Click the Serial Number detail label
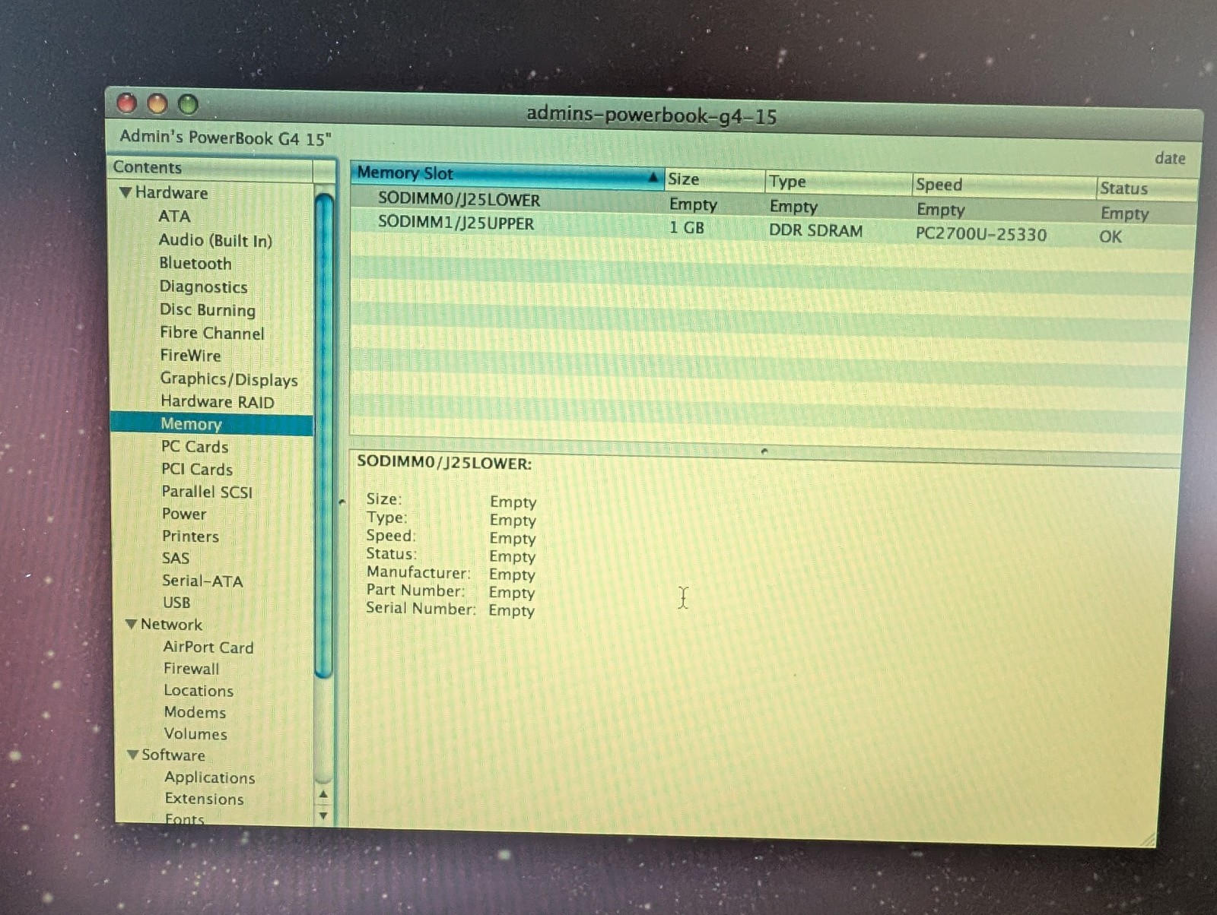This screenshot has width=1217, height=915. (421, 608)
